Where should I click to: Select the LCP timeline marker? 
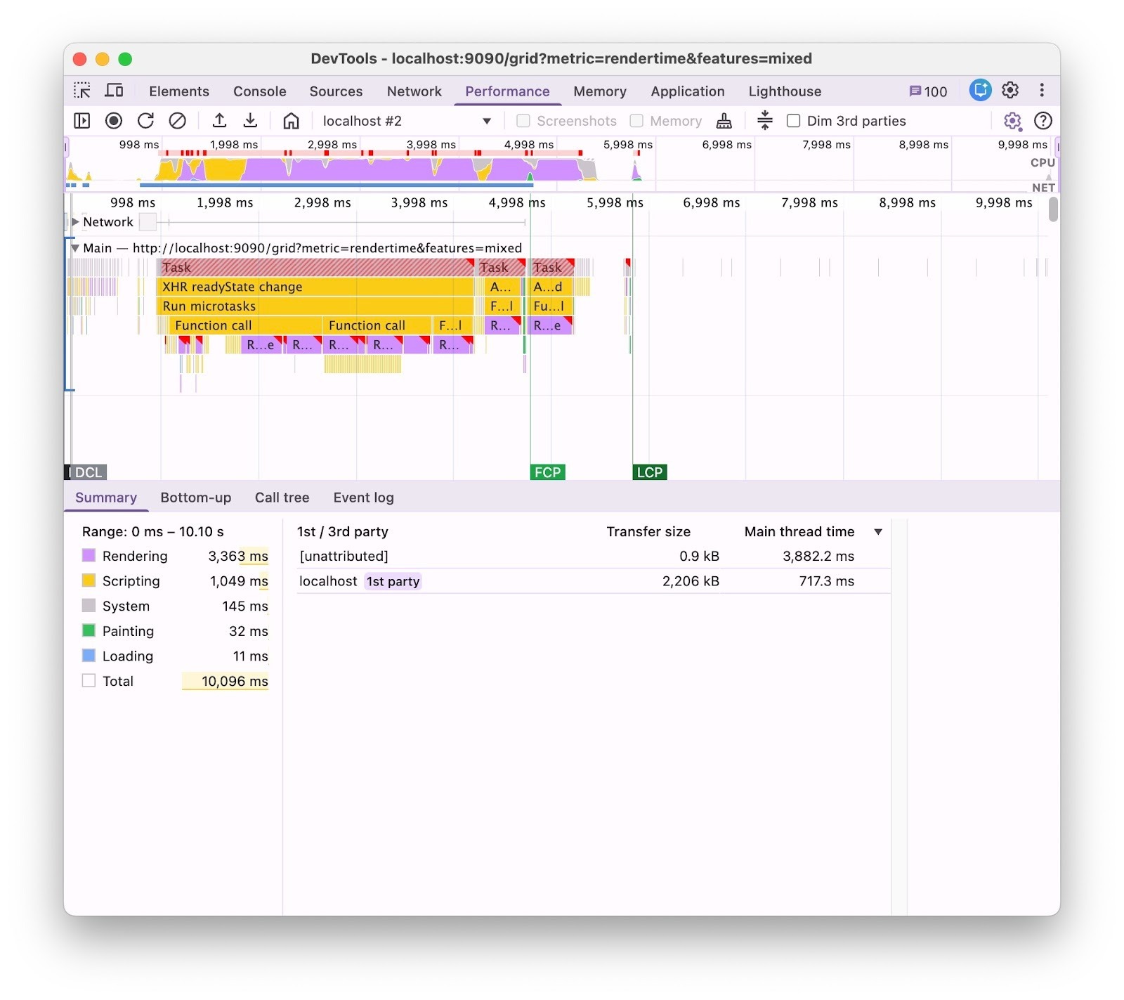[x=649, y=472]
